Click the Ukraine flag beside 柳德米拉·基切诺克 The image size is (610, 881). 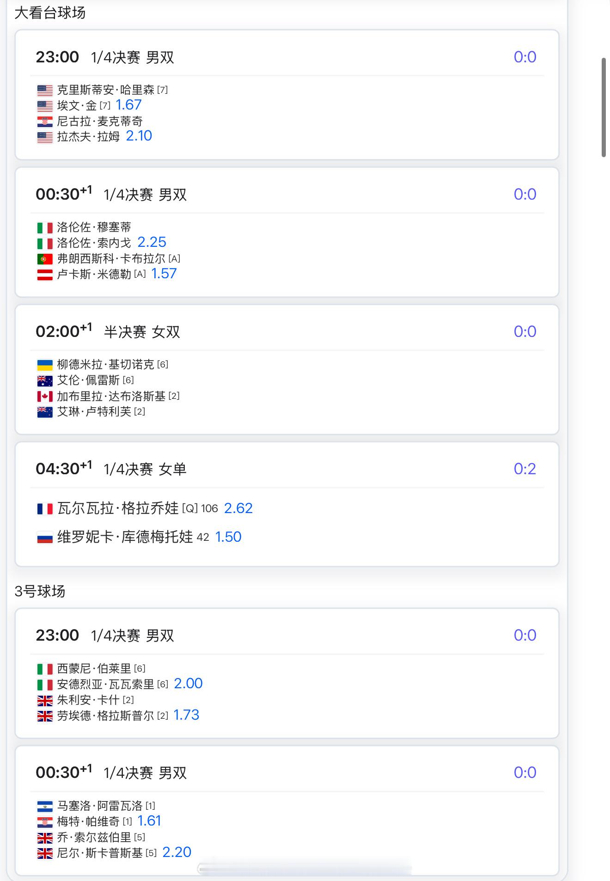[x=45, y=365]
